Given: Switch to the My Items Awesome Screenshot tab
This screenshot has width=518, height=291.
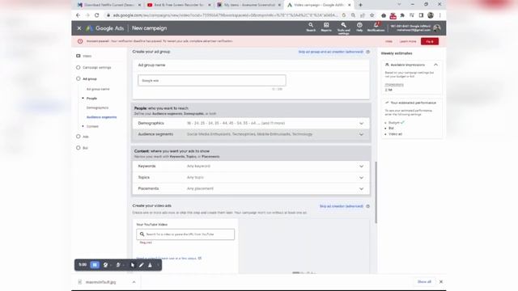Looking at the screenshot, I should click(x=249, y=5).
